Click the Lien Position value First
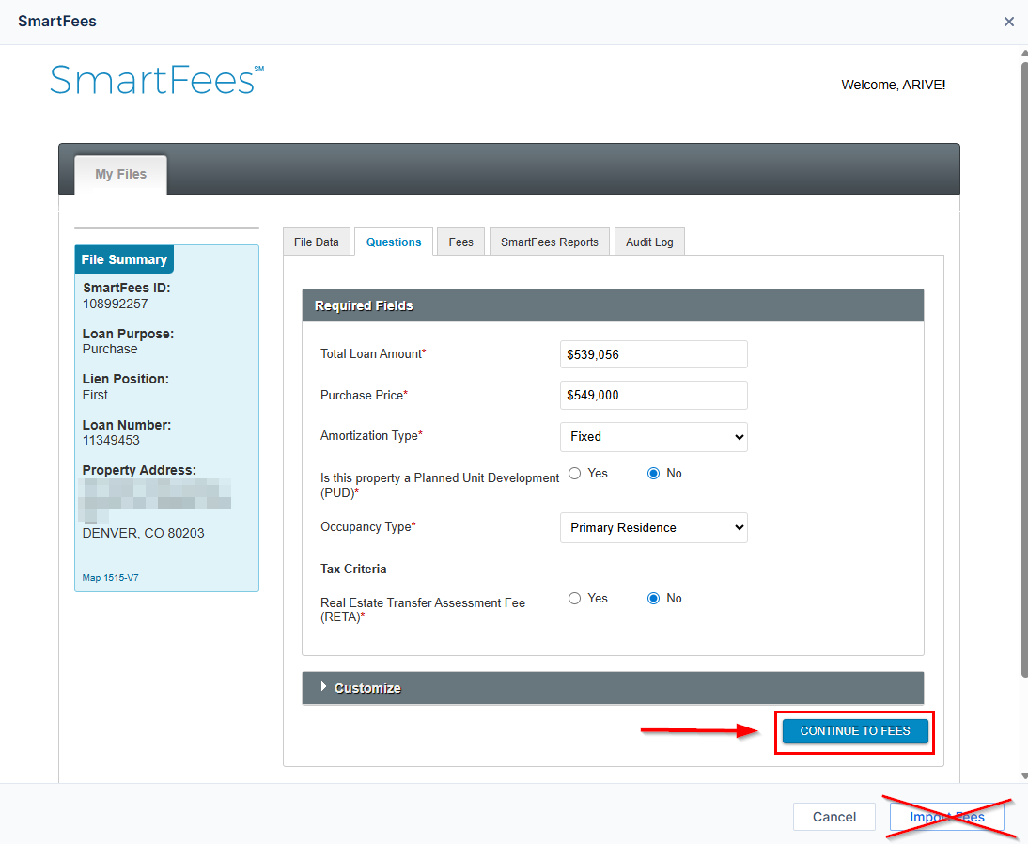This screenshot has height=844, width=1028. click(95, 395)
